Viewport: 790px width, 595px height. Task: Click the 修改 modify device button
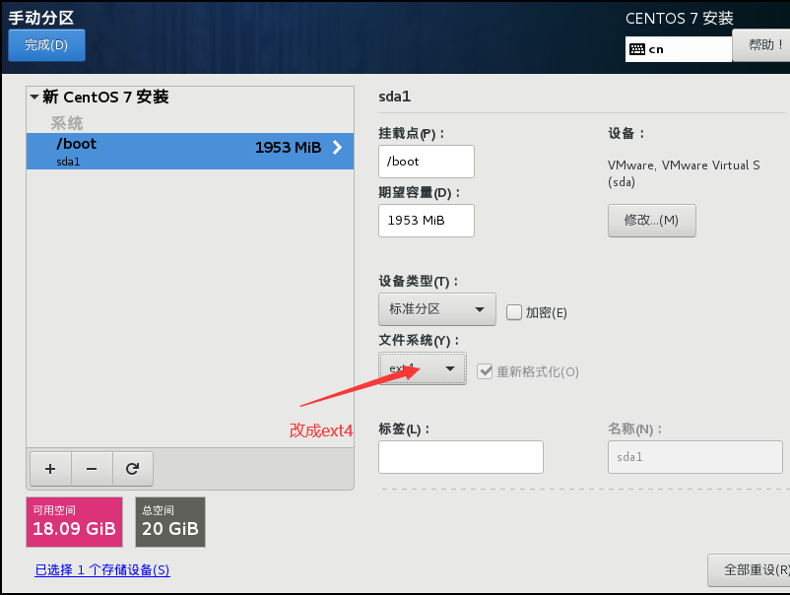(x=651, y=221)
